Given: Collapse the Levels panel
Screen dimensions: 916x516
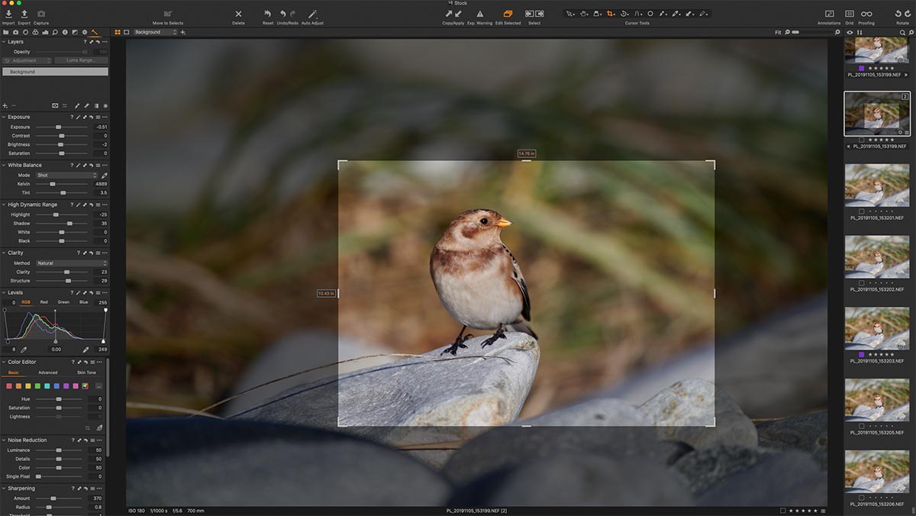Looking at the screenshot, I should point(4,292).
